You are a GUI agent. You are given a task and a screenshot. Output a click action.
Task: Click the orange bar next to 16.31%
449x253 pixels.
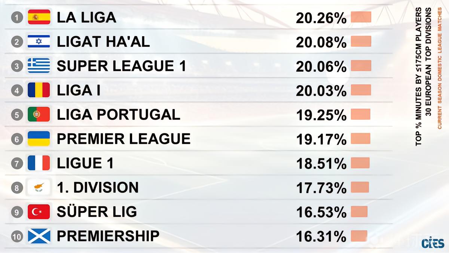click(x=359, y=236)
